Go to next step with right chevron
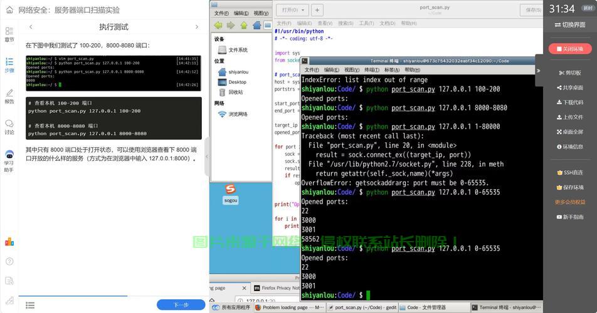This screenshot has width=597, height=313. coord(197,26)
